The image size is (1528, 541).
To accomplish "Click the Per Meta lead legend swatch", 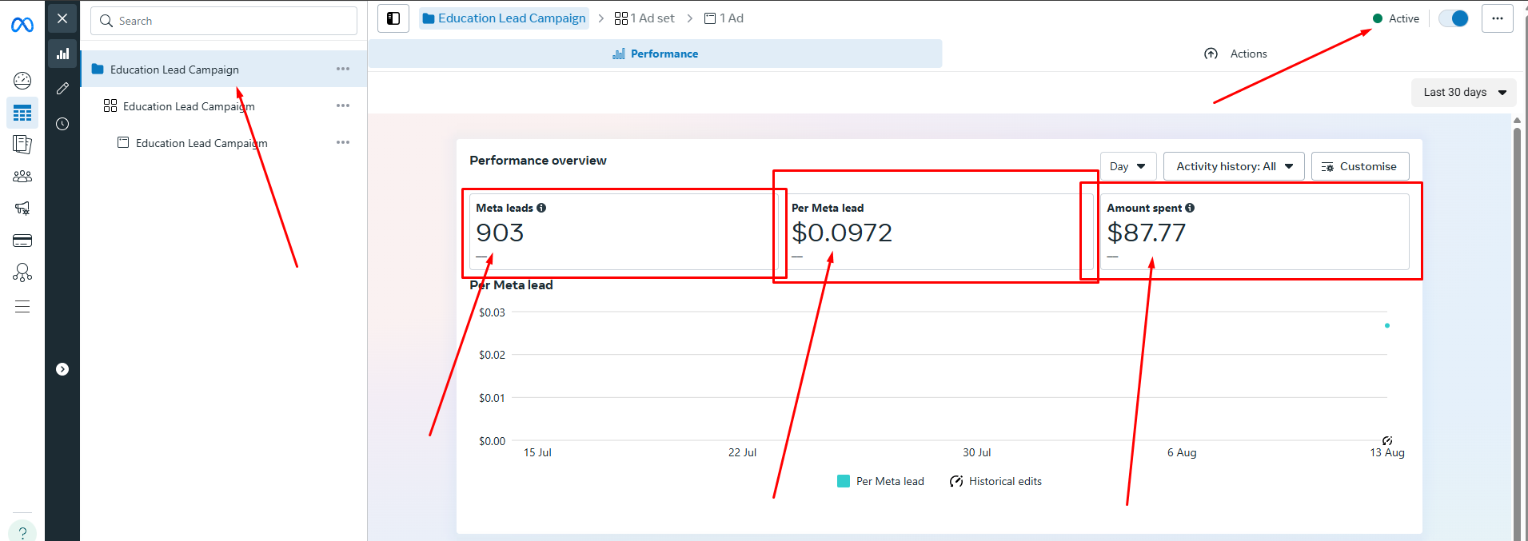I will (844, 481).
